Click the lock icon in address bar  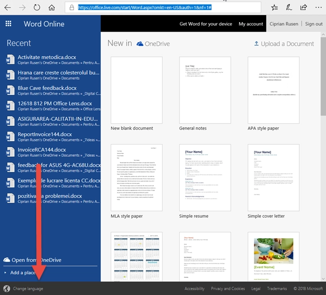coord(72,8)
